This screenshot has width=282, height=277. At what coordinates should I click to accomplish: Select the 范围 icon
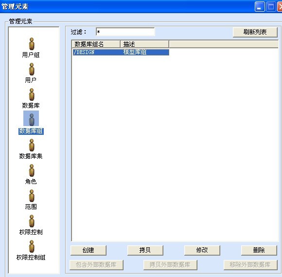pyautogui.click(x=32, y=196)
